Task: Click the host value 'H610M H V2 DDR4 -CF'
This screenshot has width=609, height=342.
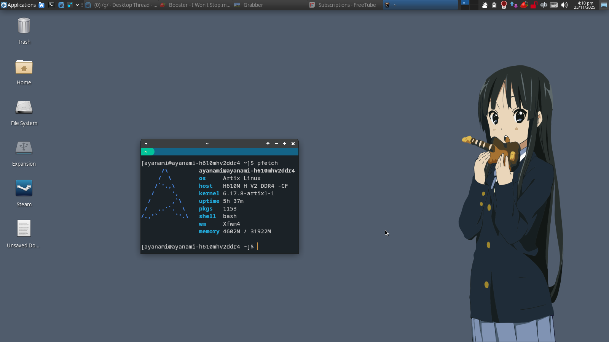Action: pos(255,186)
